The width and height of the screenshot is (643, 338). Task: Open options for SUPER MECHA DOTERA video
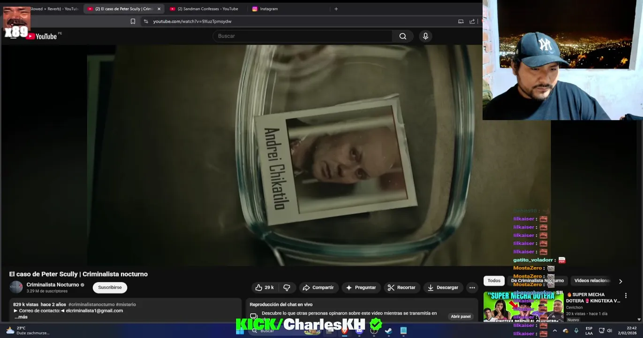click(x=626, y=296)
